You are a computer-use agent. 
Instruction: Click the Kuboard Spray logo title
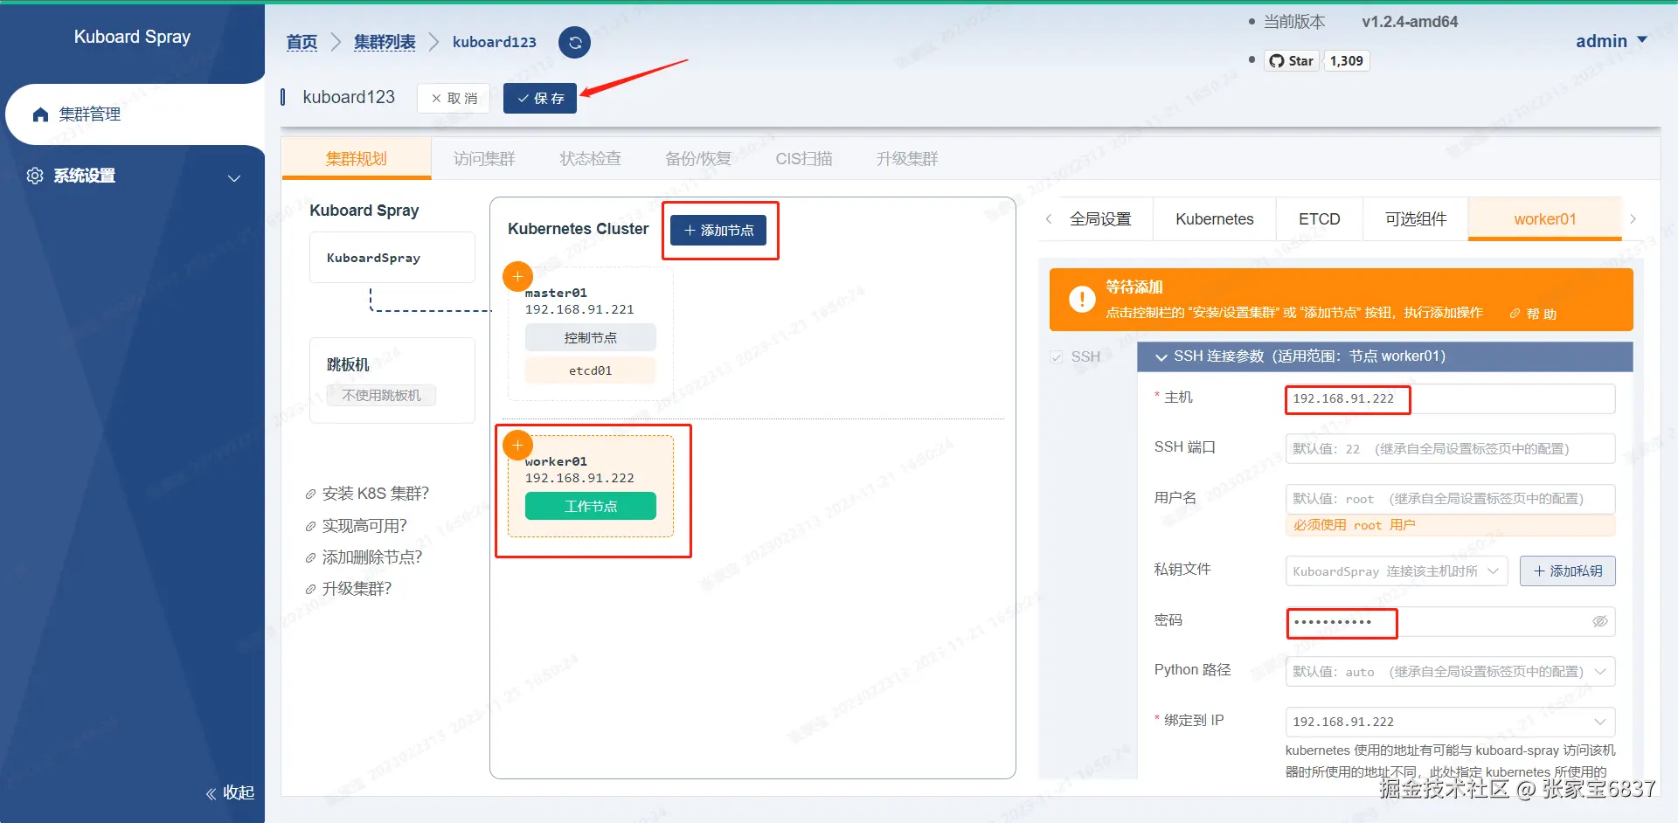[132, 37]
